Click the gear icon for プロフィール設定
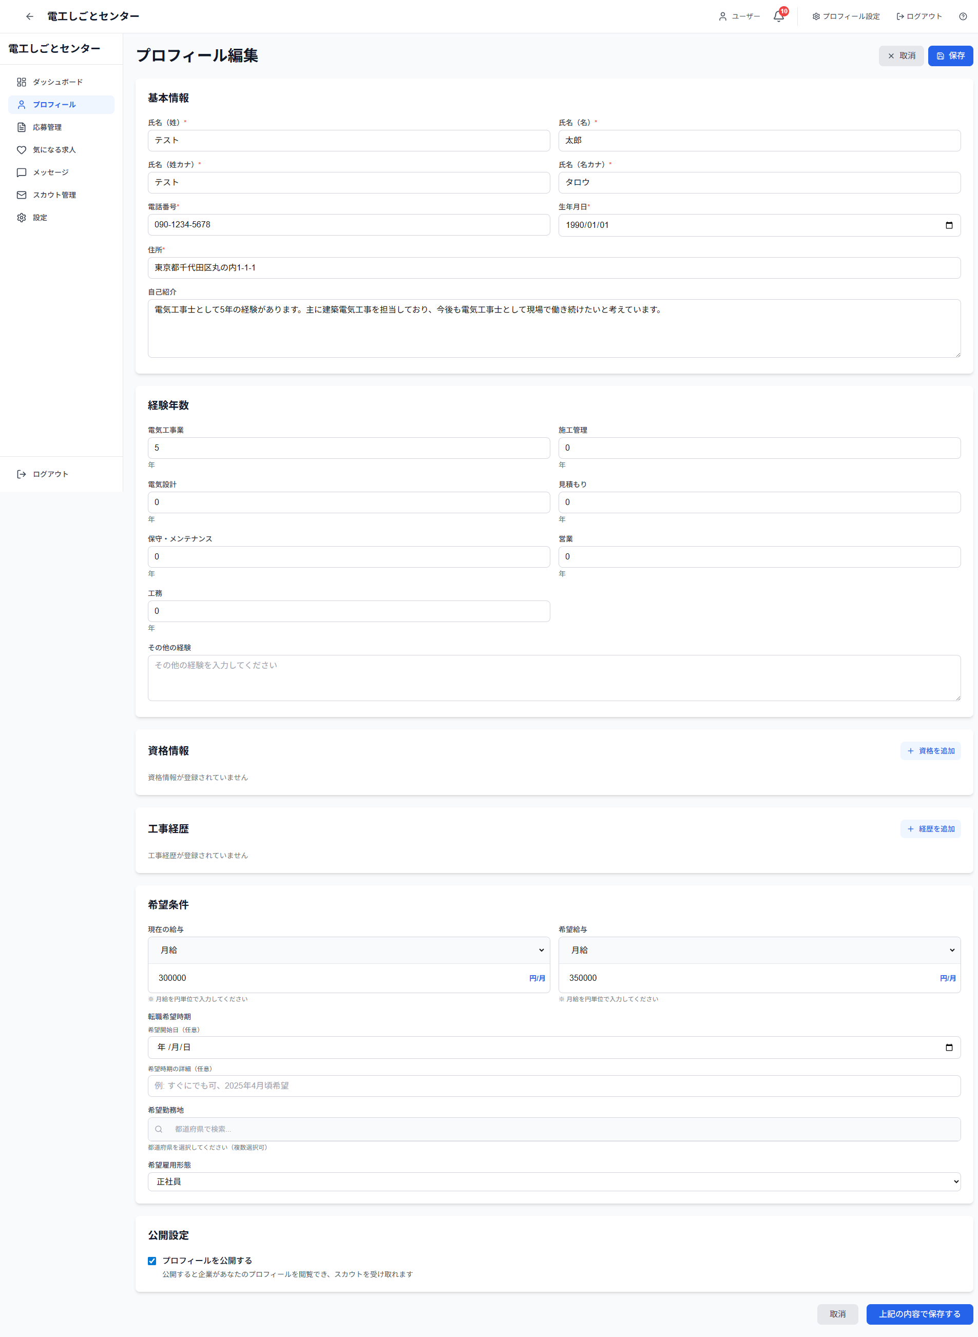 pyautogui.click(x=816, y=16)
